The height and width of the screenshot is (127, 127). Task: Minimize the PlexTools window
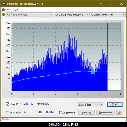click(101, 4)
